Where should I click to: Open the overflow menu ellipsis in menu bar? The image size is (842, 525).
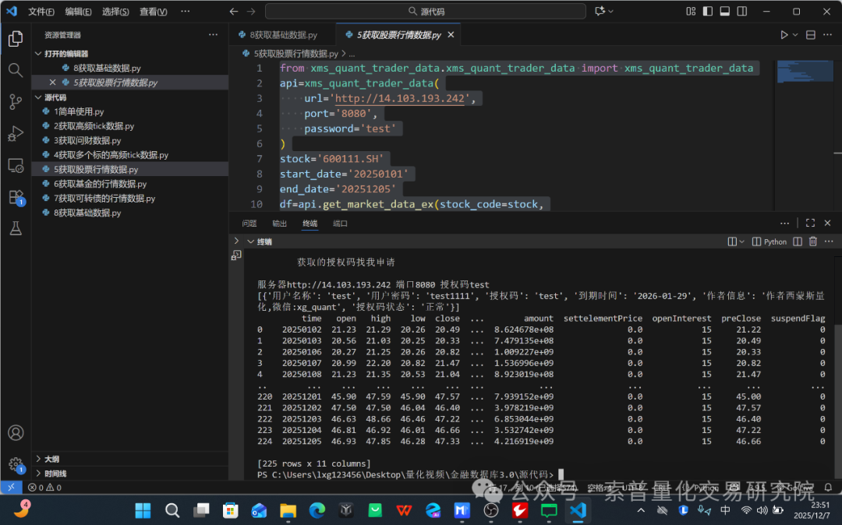point(186,11)
